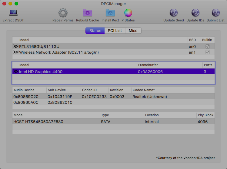Switch to the PCI List tab
The image size is (227, 169).
[115, 31]
